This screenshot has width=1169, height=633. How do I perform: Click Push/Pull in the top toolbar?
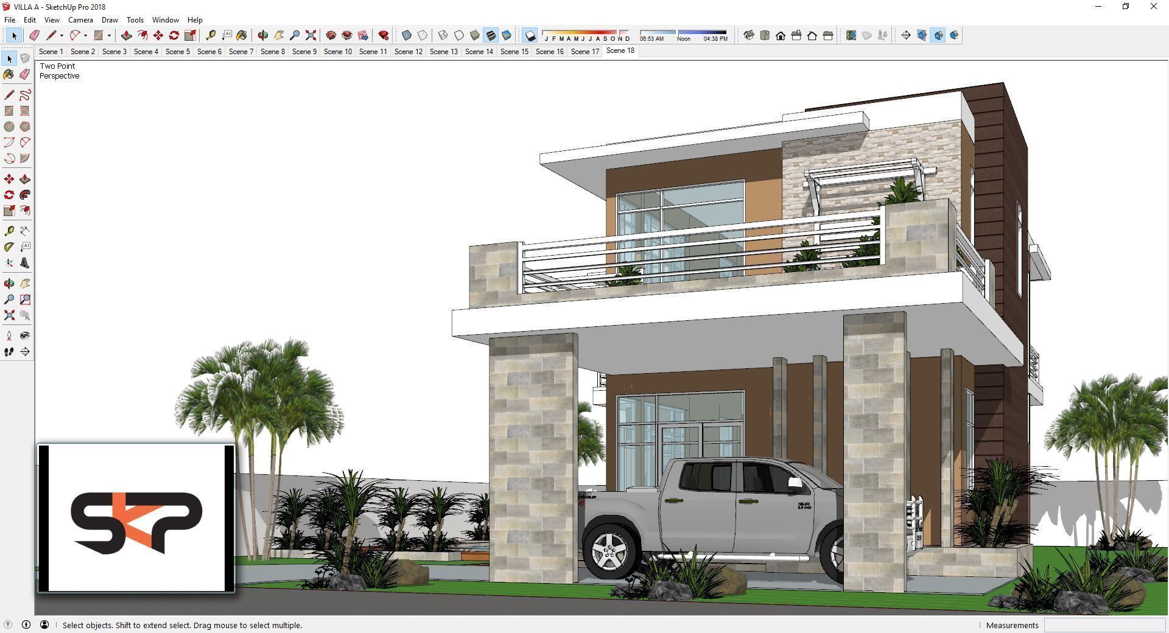(x=127, y=35)
